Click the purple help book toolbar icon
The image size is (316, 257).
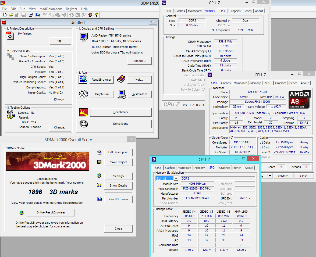90,15
